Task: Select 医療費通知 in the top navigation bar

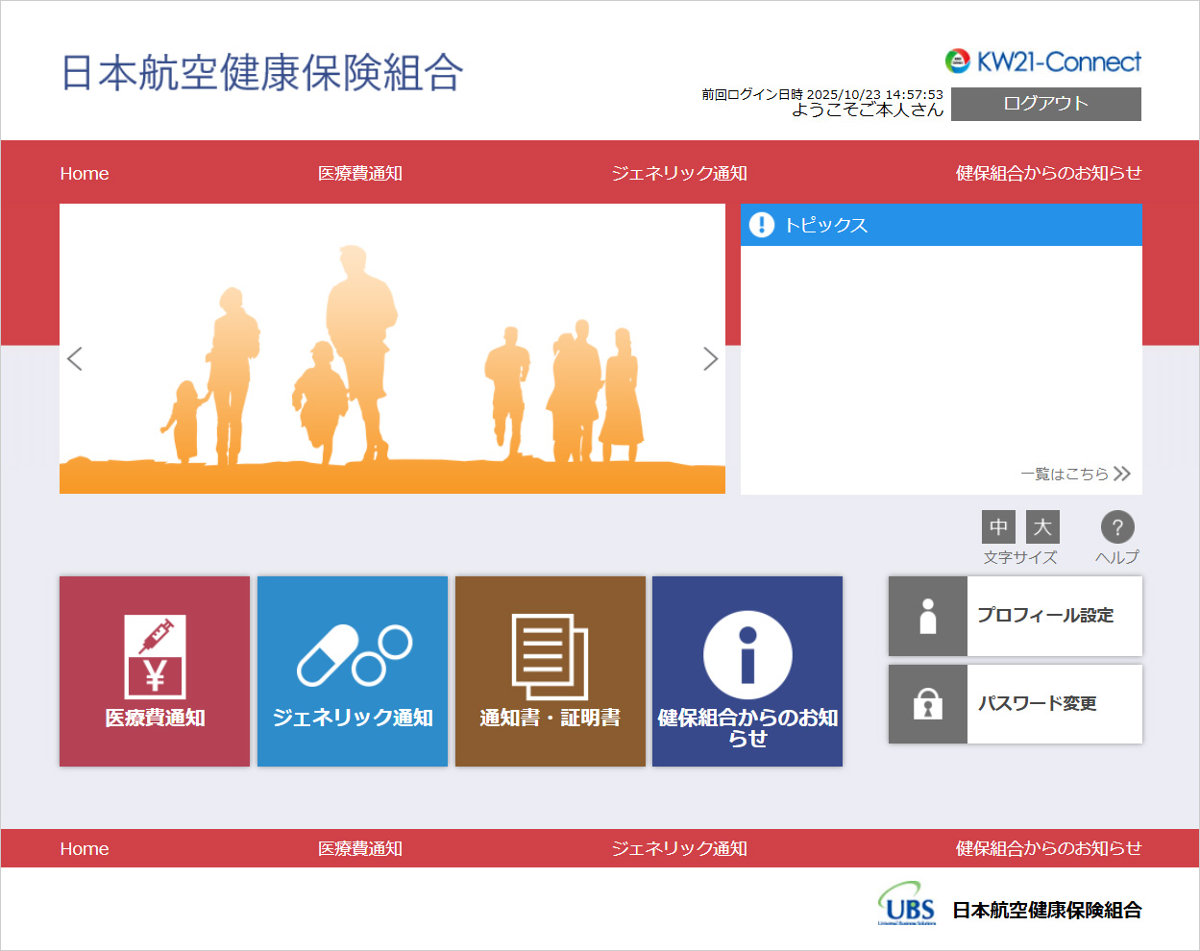Action: (x=360, y=174)
